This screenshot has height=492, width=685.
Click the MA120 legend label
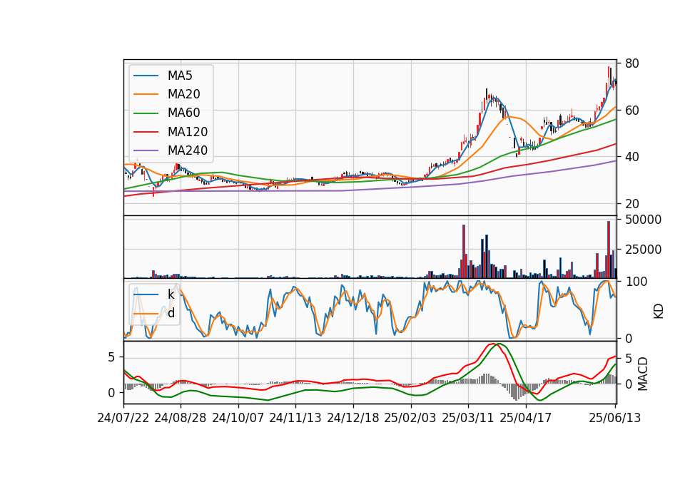coord(188,132)
